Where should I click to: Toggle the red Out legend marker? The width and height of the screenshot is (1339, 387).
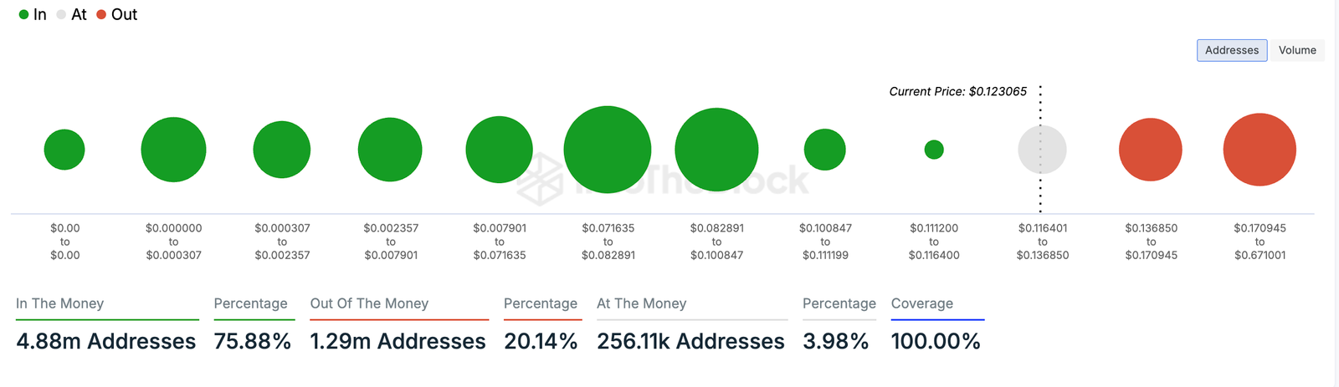[x=101, y=15]
